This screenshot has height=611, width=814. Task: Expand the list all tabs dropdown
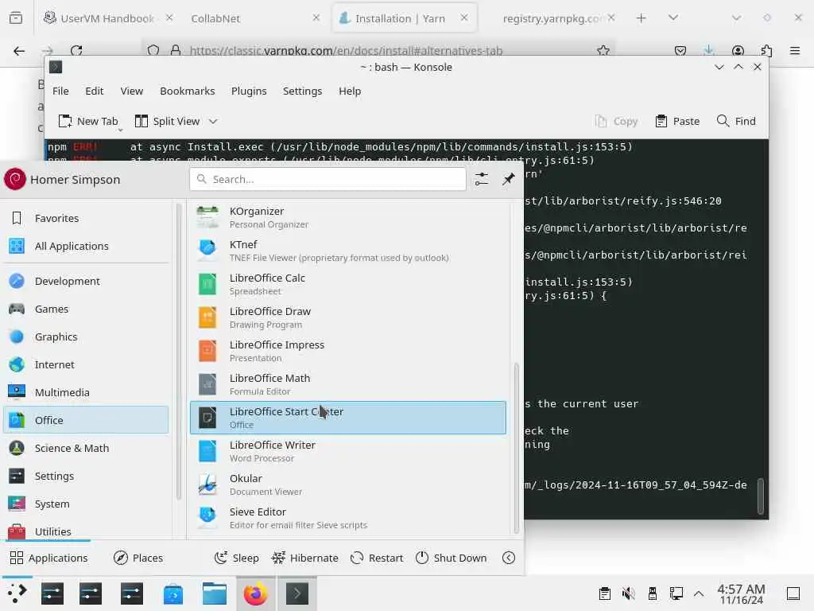(x=673, y=18)
